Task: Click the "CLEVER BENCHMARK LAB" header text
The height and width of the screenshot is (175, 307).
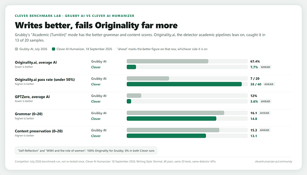Action: pos(38,16)
